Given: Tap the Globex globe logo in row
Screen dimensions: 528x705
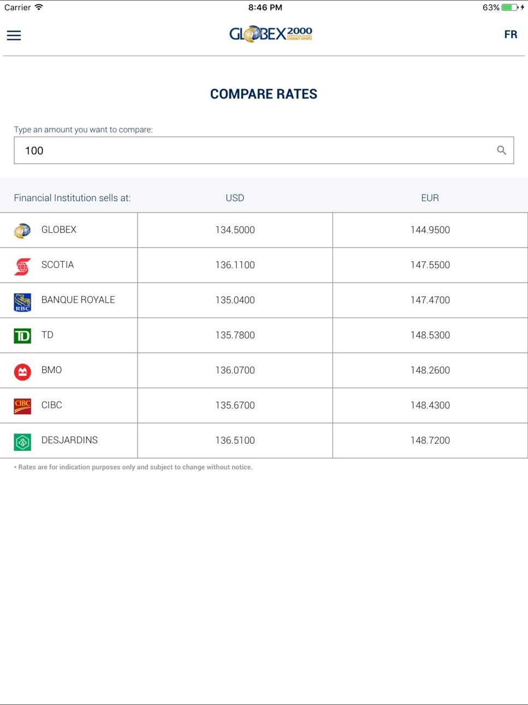Looking at the screenshot, I should (x=22, y=231).
